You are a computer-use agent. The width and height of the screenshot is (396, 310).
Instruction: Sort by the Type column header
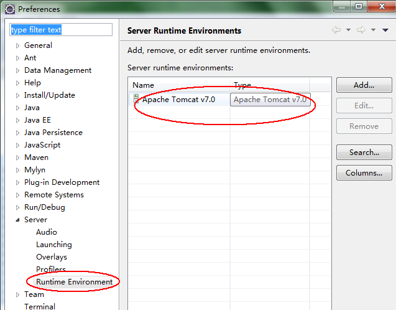(270, 85)
